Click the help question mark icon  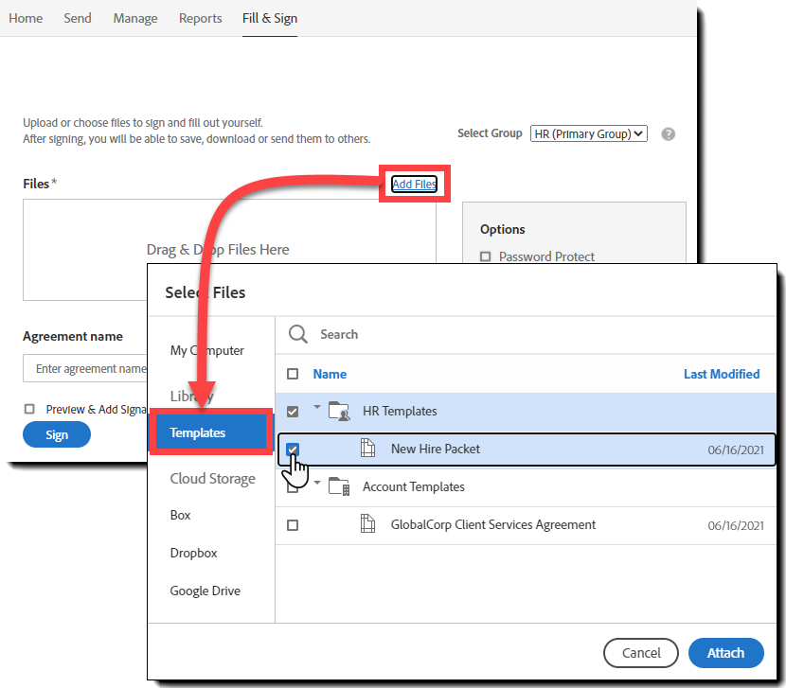[668, 134]
